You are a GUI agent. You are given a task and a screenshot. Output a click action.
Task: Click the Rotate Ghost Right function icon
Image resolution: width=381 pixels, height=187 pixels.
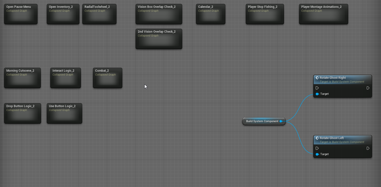point(317,78)
